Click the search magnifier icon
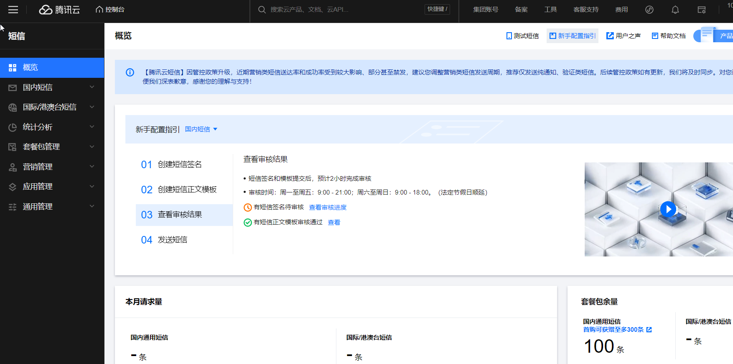 tap(262, 10)
